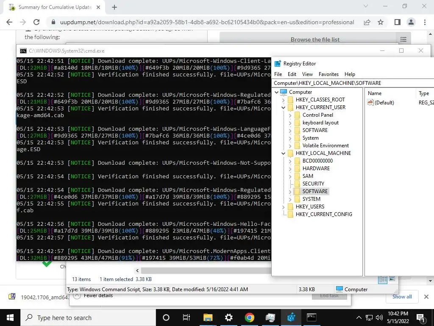Image resolution: width=434 pixels, height=326 pixels.
Task: Click Show all downloads link
Action: pyautogui.click(x=402, y=297)
